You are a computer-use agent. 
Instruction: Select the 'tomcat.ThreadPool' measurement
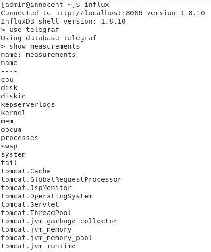coord(36,213)
